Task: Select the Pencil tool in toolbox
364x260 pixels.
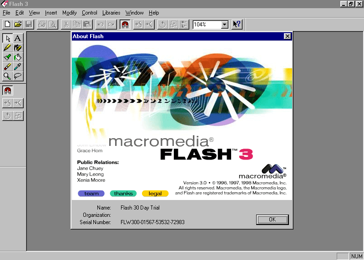Action: 8,48
